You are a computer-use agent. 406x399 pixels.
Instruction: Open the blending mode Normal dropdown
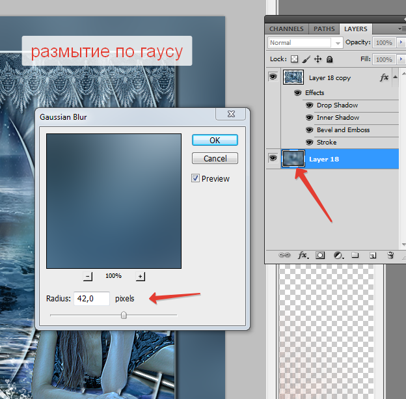(305, 43)
